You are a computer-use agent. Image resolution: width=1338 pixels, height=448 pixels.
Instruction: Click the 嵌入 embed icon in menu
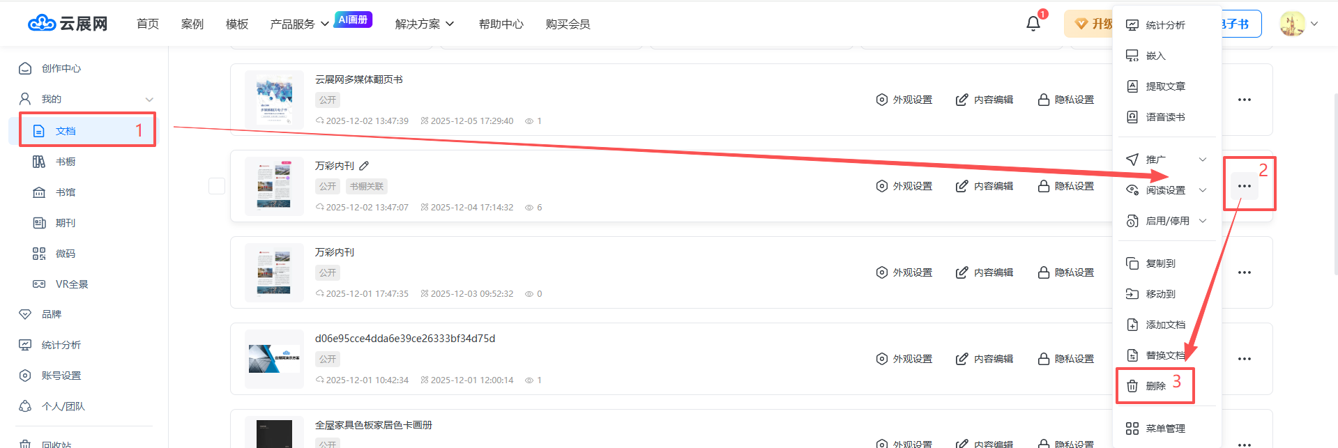1132,56
